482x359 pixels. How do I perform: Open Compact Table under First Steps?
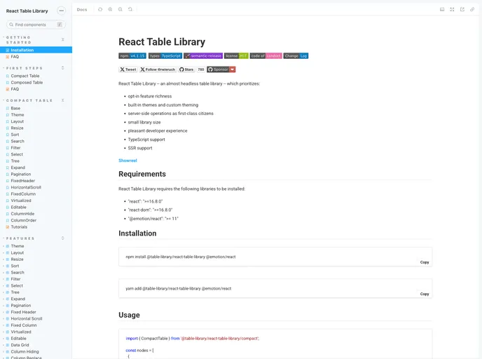pyautogui.click(x=25, y=76)
